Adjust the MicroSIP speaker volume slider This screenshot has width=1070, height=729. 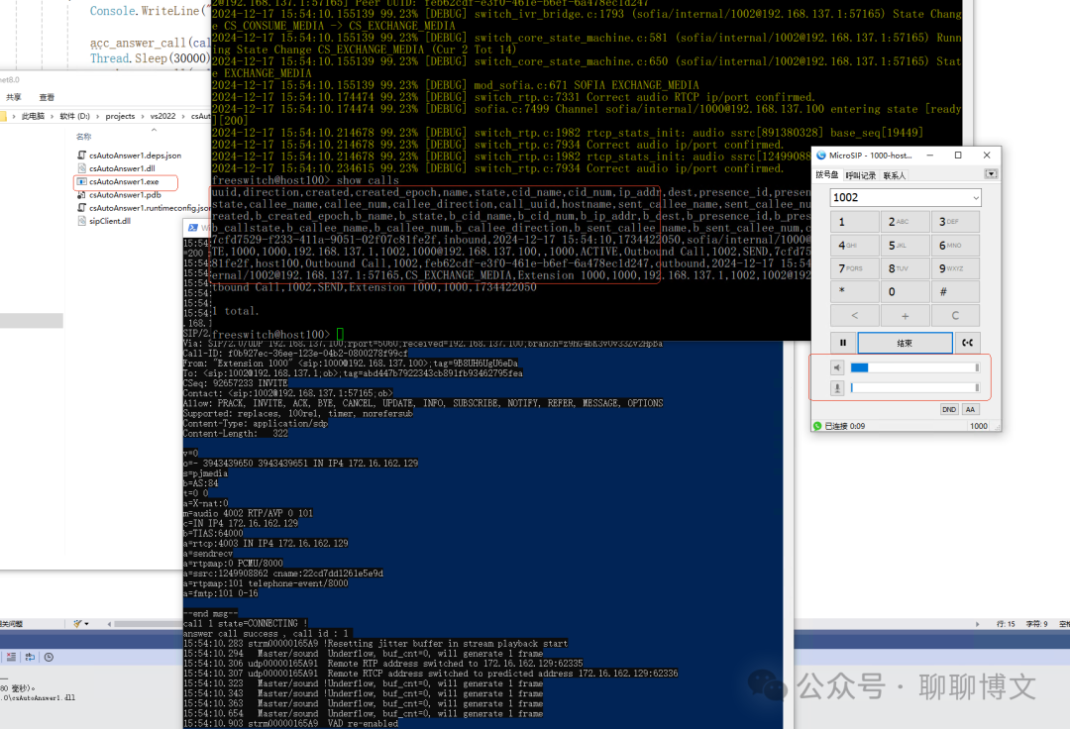[x=915, y=367]
